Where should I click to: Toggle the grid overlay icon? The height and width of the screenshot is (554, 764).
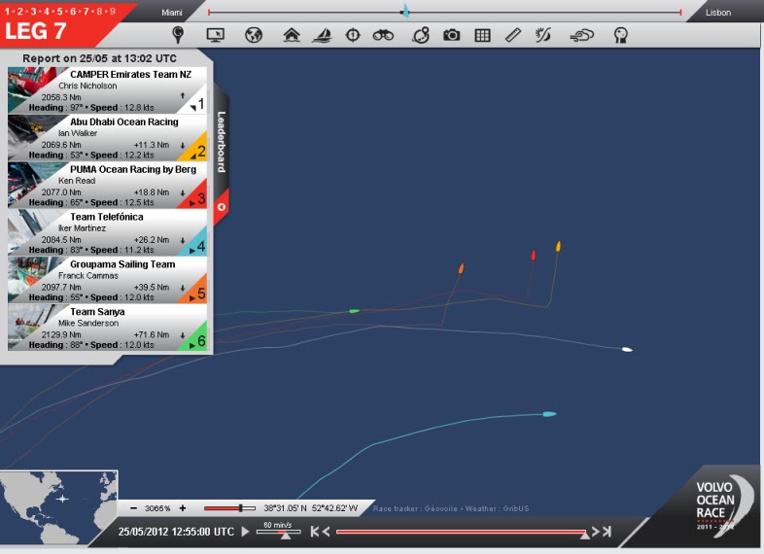coord(482,35)
